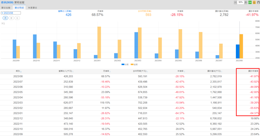This screenshot has height=136, width=260.
Task: Select the 2023/05 period cell
Action: [x=18, y=92]
